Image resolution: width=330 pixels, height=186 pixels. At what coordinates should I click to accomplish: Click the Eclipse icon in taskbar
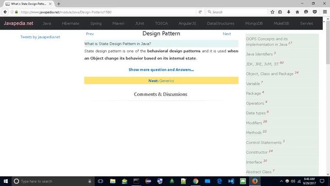click(148, 181)
